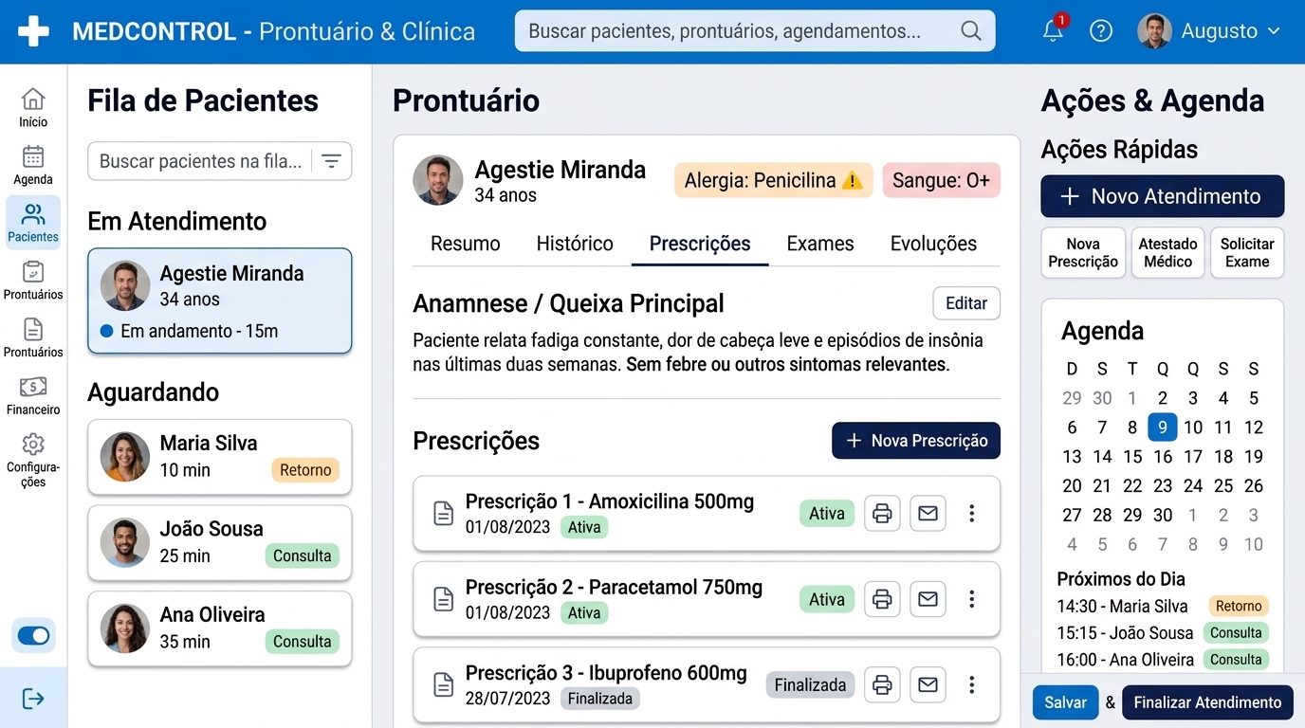This screenshot has width=1305, height=728.
Task: Click the Salvar button
Action: (1065, 702)
